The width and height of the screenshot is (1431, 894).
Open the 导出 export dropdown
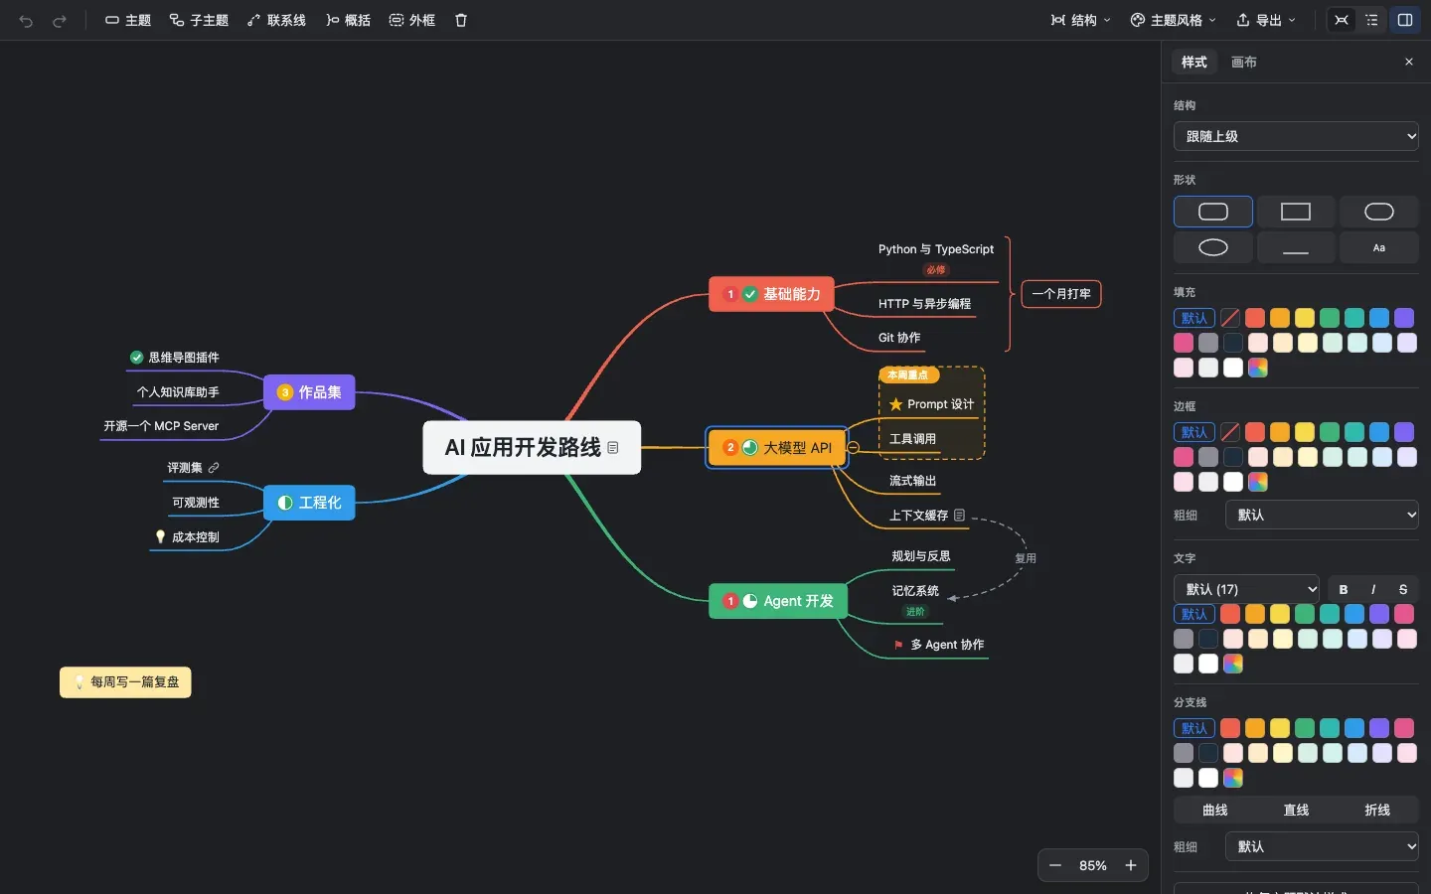point(1266,20)
